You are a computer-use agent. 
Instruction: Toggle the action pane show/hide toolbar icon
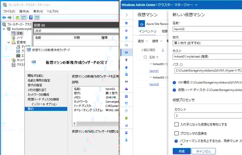pyautogui.click(x=37, y=17)
